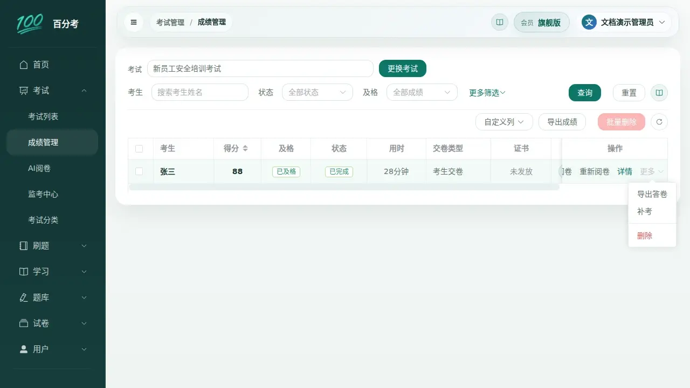Choose 删除 from the menu
Image resolution: width=690 pixels, height=388 pixels.
coord(652,235)
